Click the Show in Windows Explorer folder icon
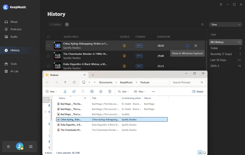245x155 pixels. 187,46
